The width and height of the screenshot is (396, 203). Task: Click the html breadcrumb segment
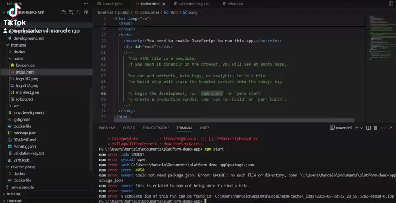[171, 12]
